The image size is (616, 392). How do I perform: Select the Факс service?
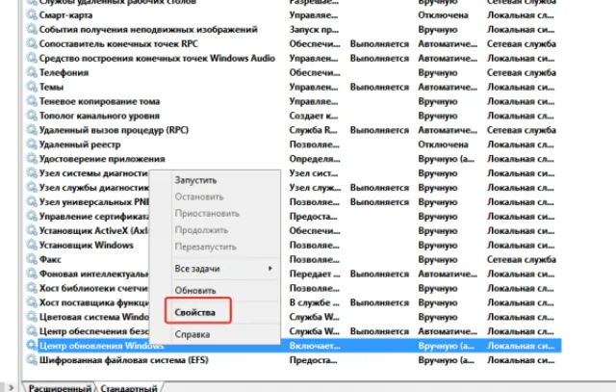point(50,259)
